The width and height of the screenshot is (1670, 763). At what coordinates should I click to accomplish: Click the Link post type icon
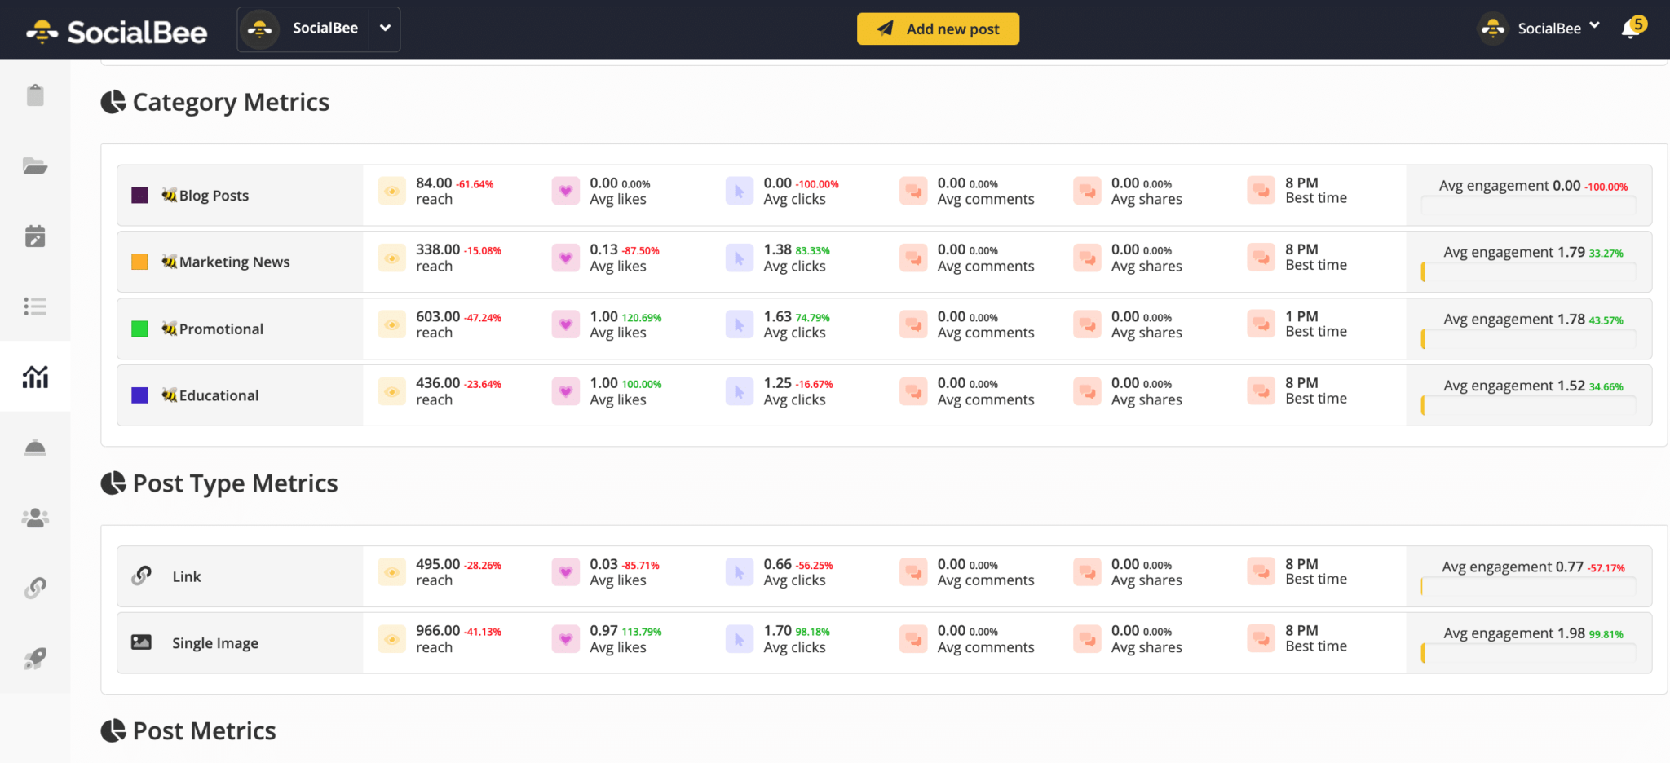pyautogui.click(x=142, y=576)
